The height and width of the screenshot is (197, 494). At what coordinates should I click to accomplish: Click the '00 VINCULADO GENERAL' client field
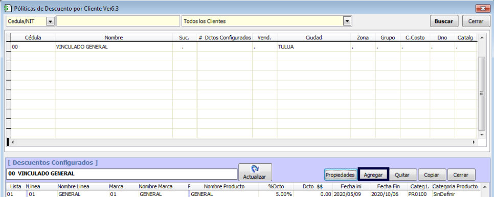[x=122, y=174]
